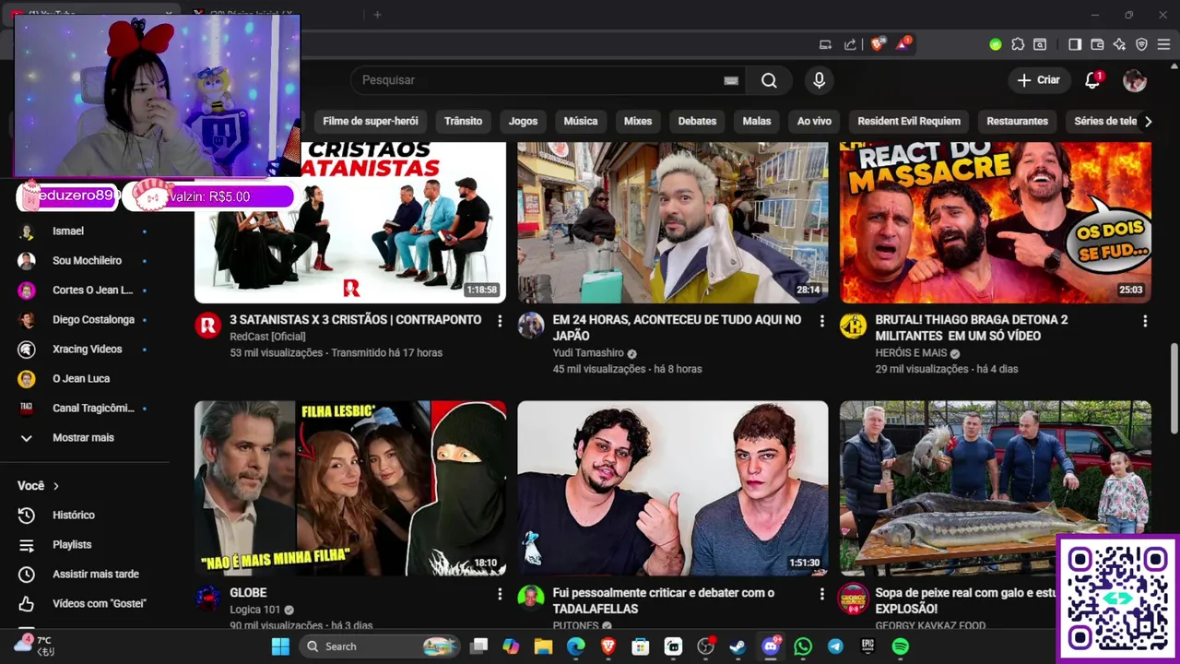The width and height of the screenshot is (1180, 664).
Task: Show more filter chips with right arrow
Action: 1148,121
